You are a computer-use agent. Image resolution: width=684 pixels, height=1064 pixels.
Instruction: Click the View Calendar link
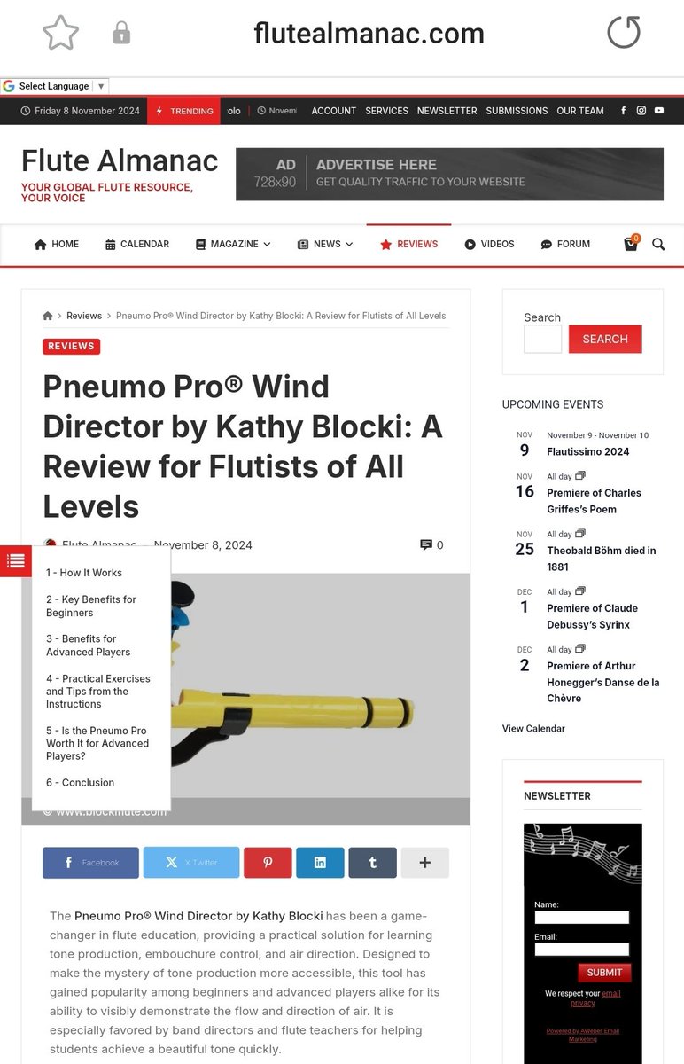533,728
